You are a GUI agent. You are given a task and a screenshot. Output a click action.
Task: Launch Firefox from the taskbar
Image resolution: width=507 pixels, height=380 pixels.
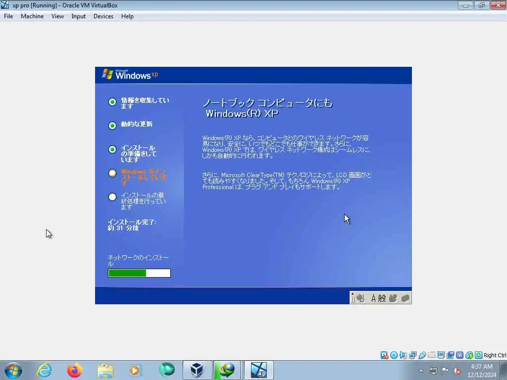pyautogui.click(x=75, y=370)
